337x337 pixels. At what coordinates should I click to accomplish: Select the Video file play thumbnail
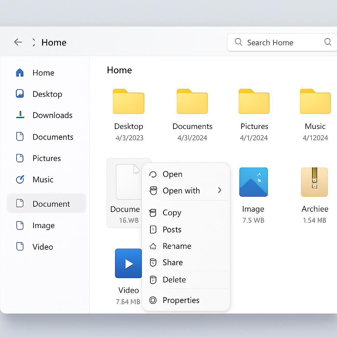129,263
